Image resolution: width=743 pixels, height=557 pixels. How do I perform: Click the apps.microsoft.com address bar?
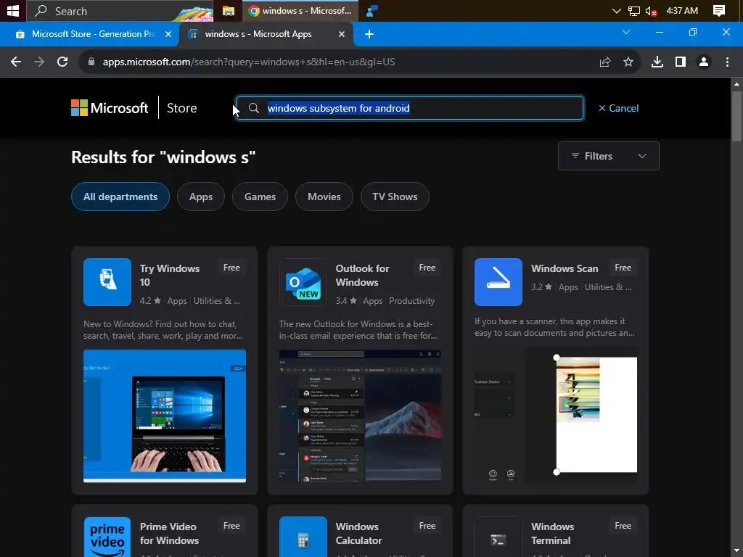point(249,62)
